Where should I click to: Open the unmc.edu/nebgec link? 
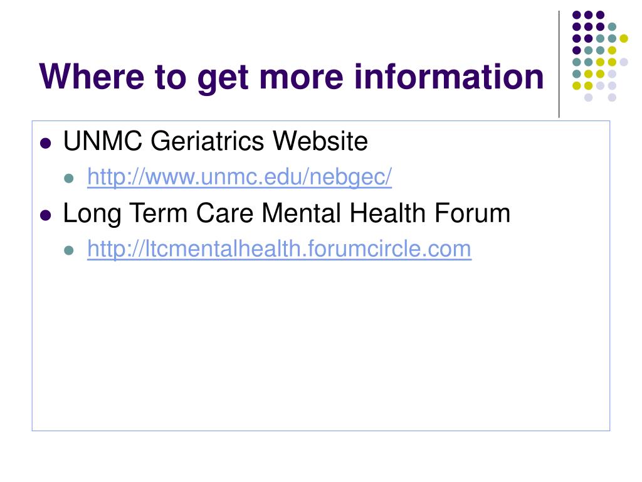coord(239,177)
